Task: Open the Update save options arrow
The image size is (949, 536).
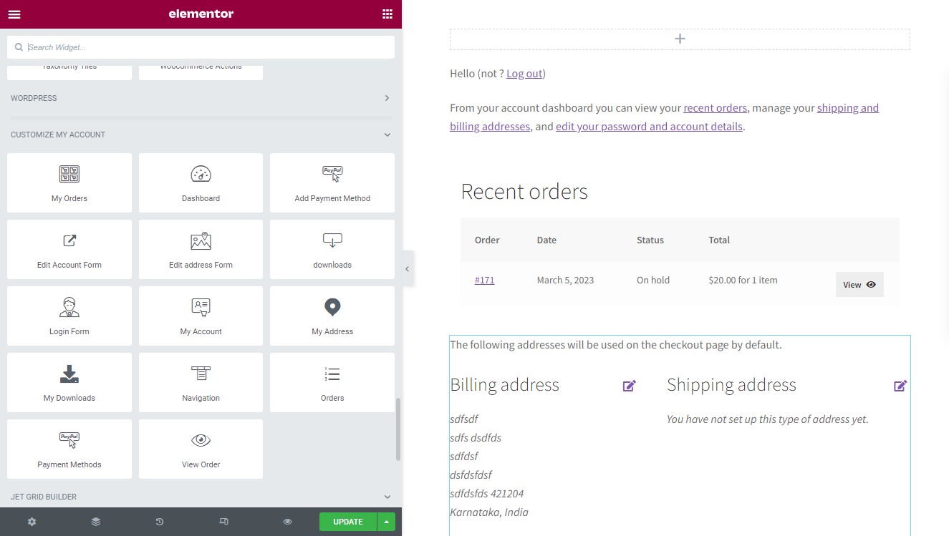Action: click(x=386, y=522)
